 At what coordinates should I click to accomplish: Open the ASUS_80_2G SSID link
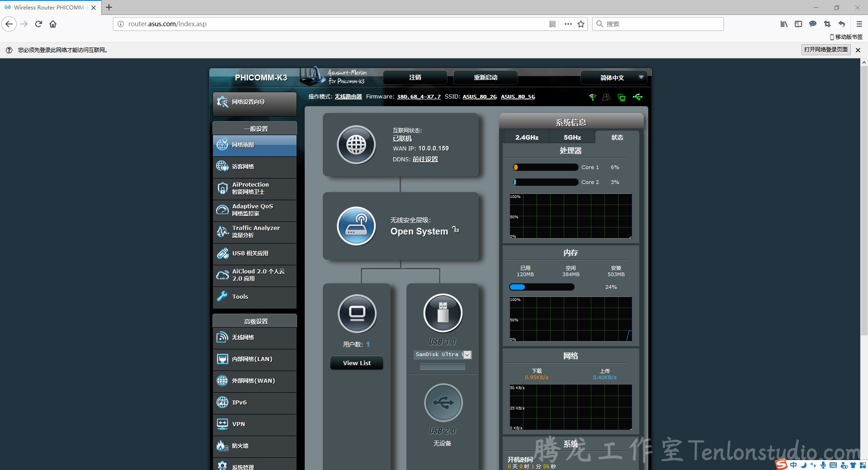pyautogui.click(x=480, y=97)
